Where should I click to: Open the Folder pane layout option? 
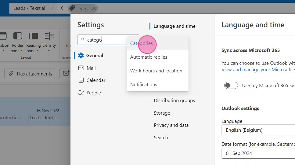click(17, 42)
